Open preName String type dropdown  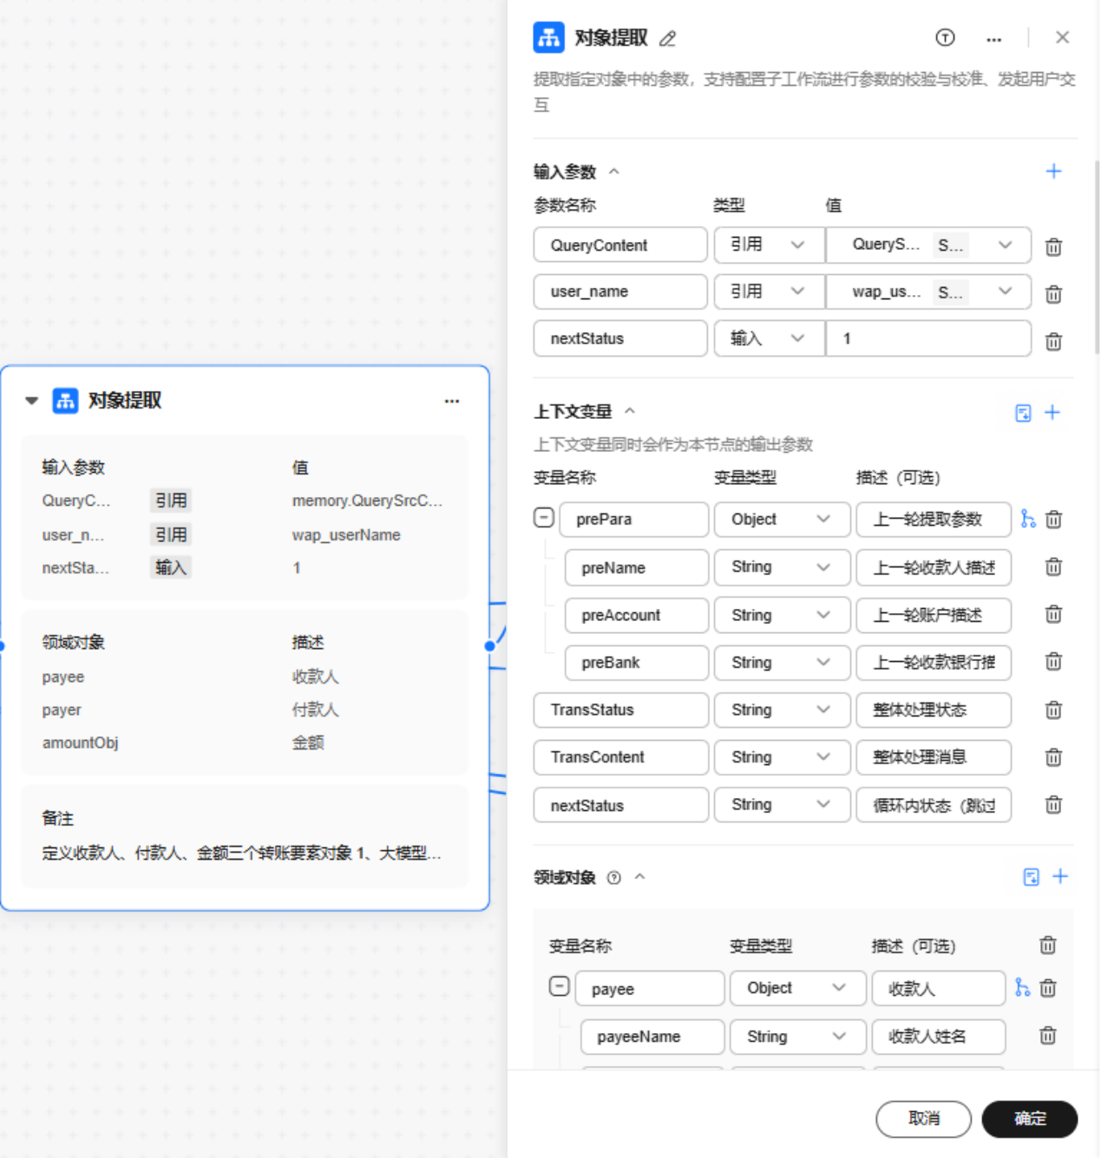click(782, 566)
